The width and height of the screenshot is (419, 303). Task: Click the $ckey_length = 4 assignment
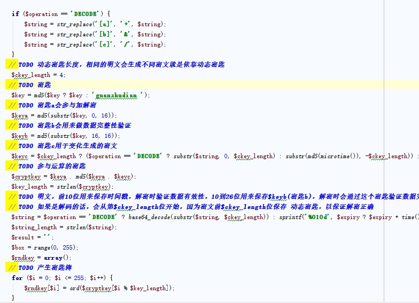[x=38, y=75]
